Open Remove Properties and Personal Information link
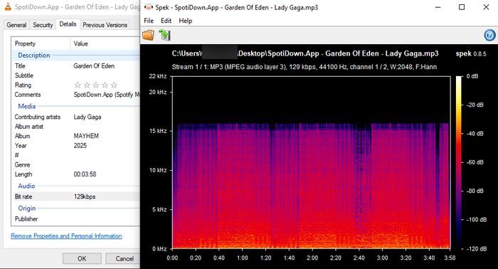The height and width of the screenshot is (269, 498). [x=66, y=236]
